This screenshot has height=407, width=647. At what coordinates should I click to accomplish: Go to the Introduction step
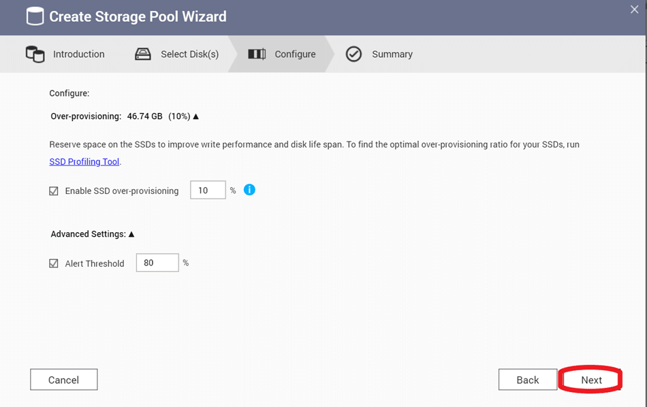click(79, 54)
